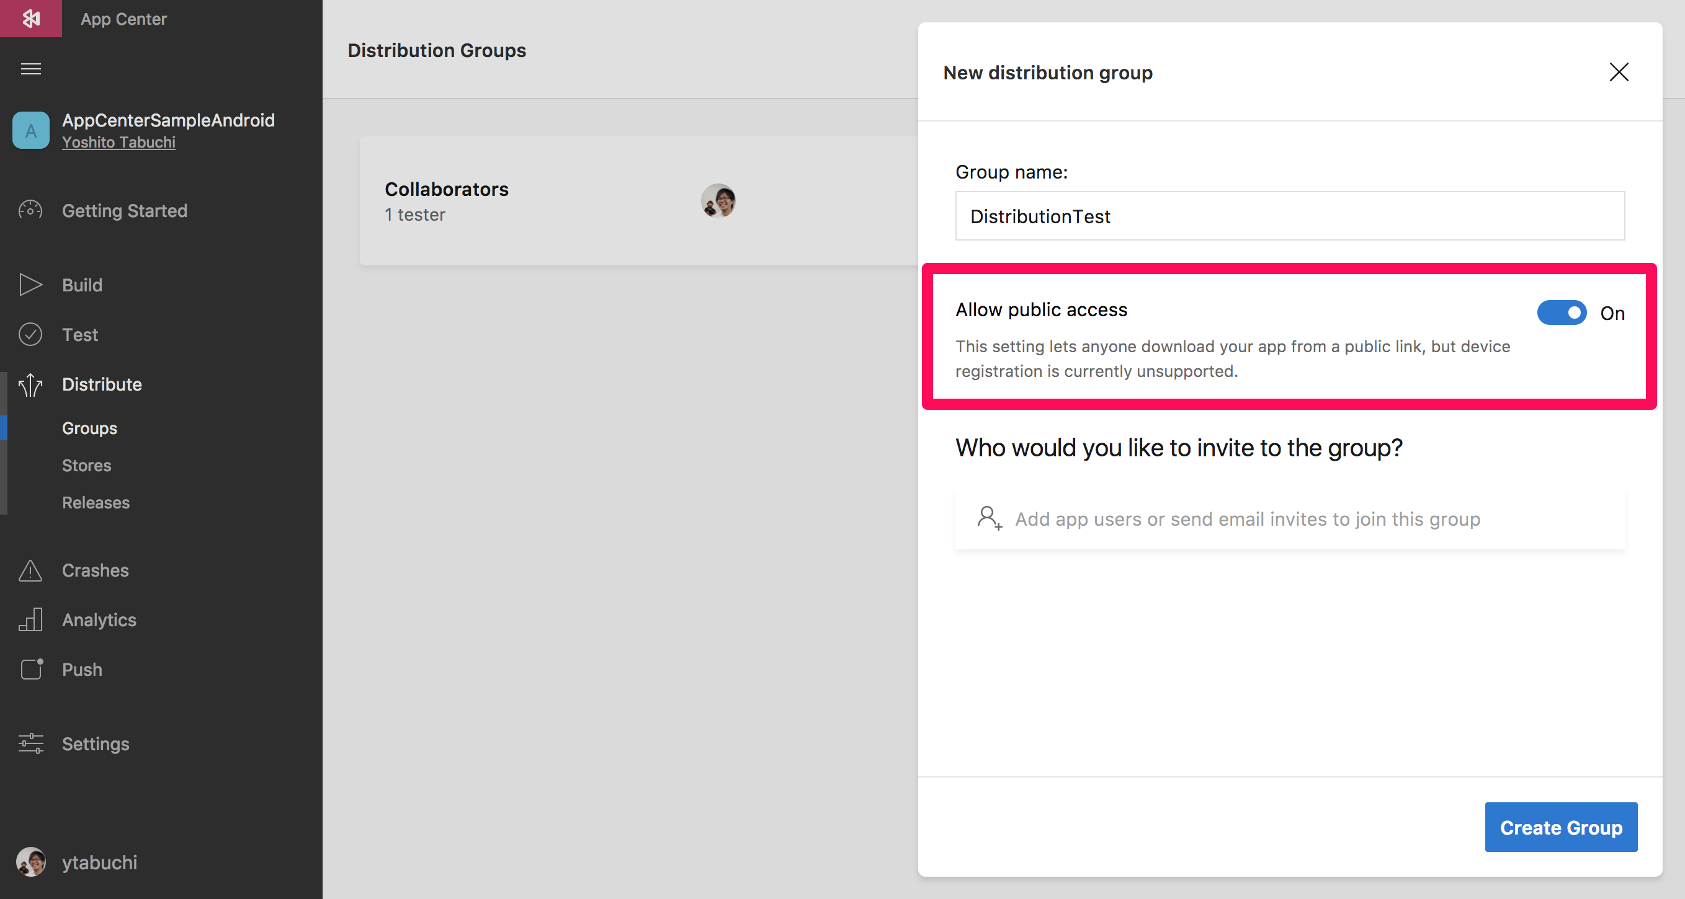Go to Releases in the sidebar
Image resolution: width=1685 pixels, height=899 pixels.
pos(96,503)
